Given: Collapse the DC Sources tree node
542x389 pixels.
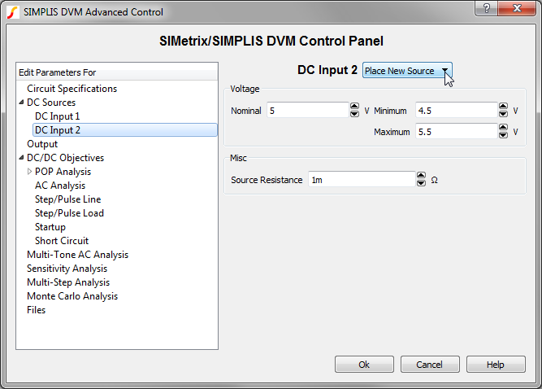Looking at the screenshot, I should click(x=21, y=103).
